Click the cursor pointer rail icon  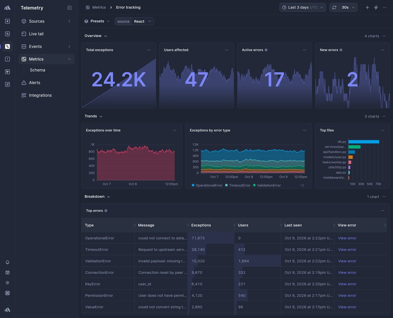point(7,72)
